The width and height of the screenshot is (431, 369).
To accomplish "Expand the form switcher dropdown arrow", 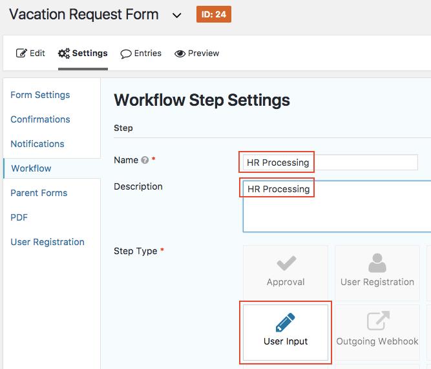I will [177, 15].
